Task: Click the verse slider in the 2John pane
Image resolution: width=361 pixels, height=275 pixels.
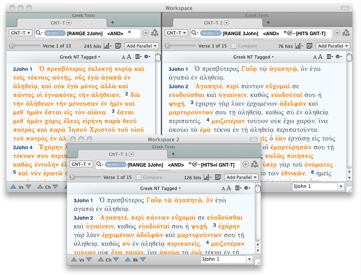Action: coord(12,46)
